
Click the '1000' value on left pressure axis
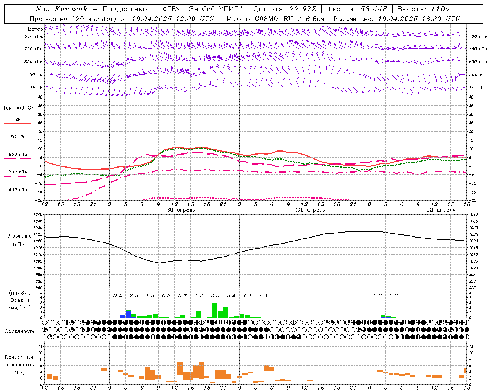coord(38,268)
